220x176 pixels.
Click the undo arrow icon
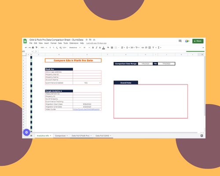tap(26, 48)
